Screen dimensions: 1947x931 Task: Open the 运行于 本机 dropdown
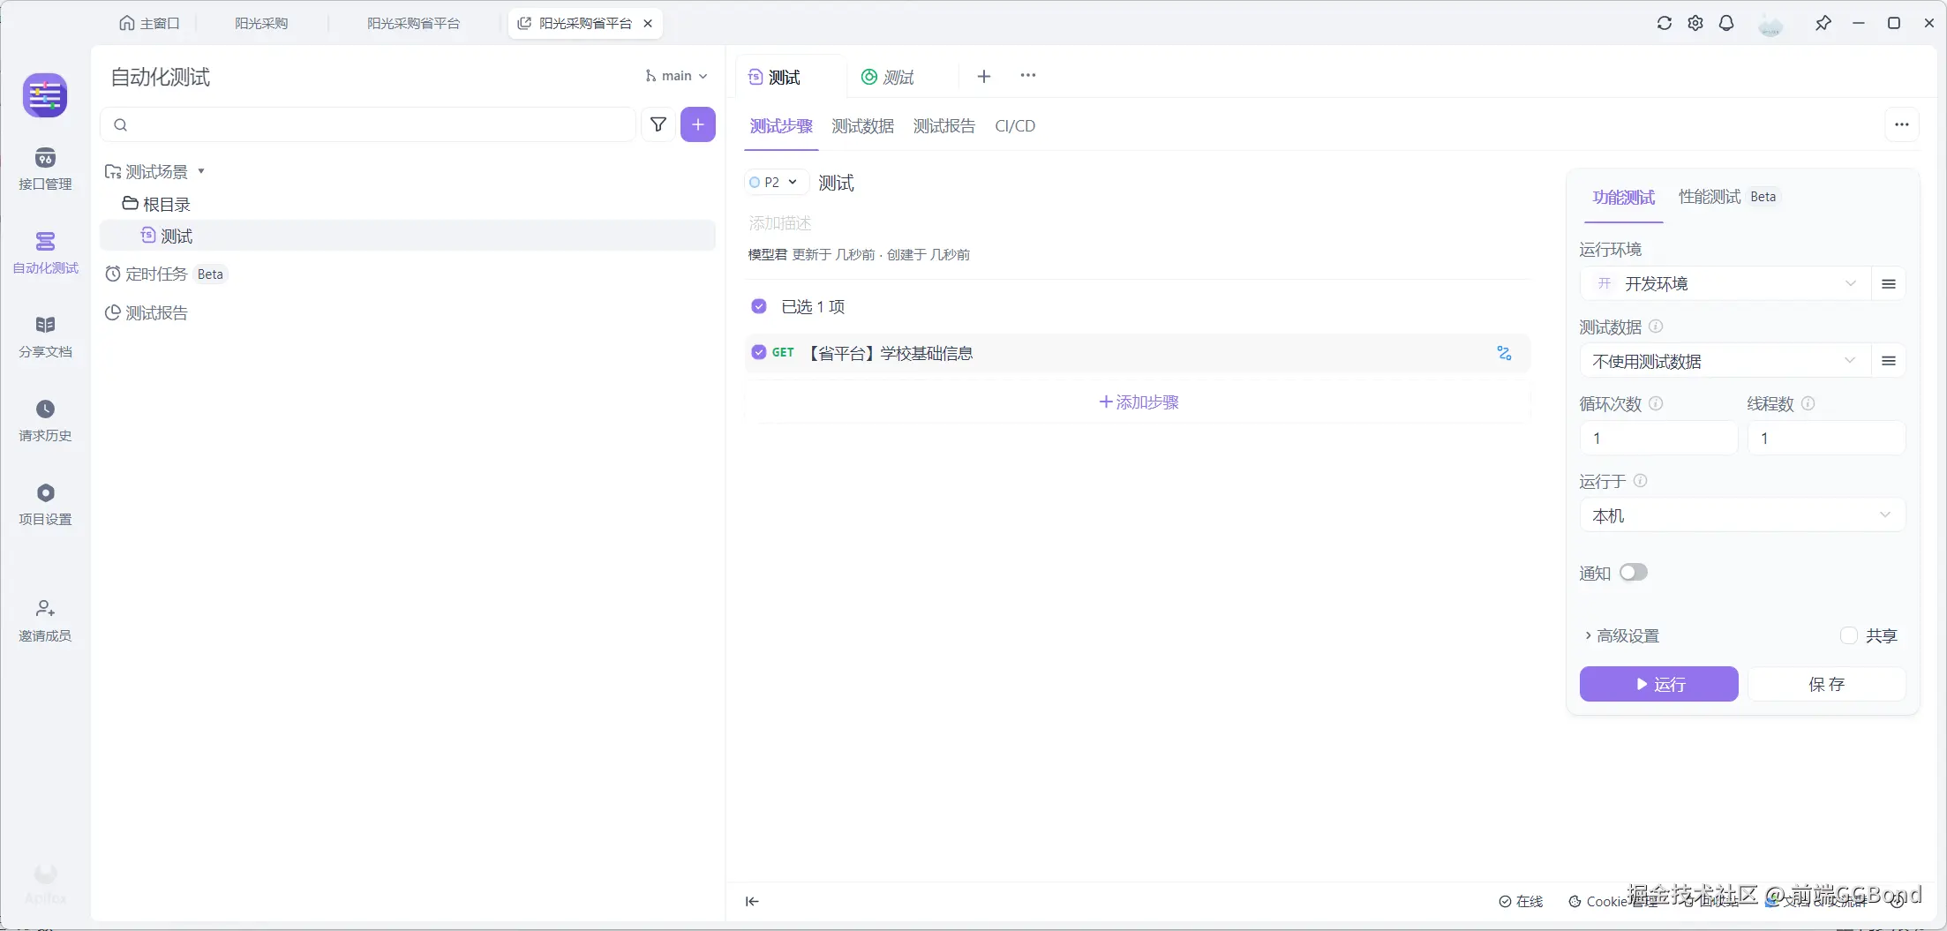click(1742, 515)
